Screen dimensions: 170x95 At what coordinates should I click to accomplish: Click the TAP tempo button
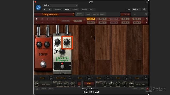[x=135, y=14]
